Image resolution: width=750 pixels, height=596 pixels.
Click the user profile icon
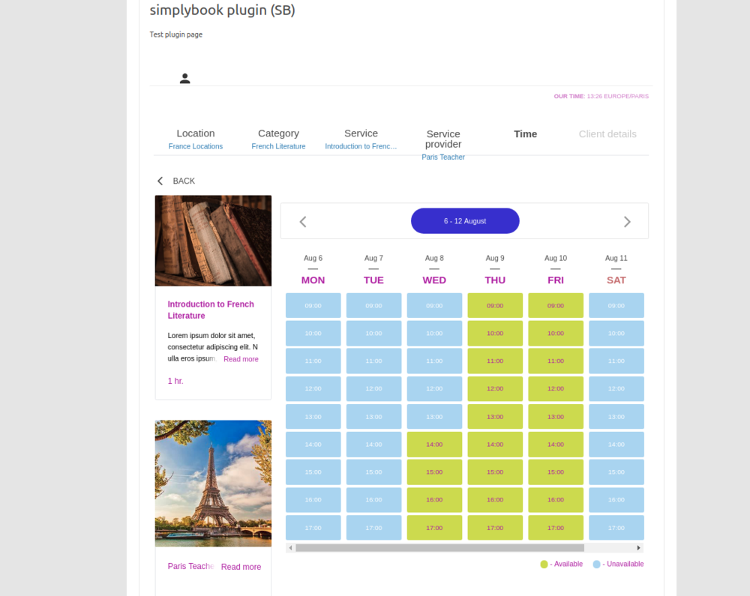pos(184,79)
